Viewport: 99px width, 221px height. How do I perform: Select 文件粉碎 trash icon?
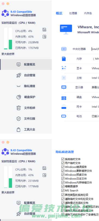(x=19, y=108)
